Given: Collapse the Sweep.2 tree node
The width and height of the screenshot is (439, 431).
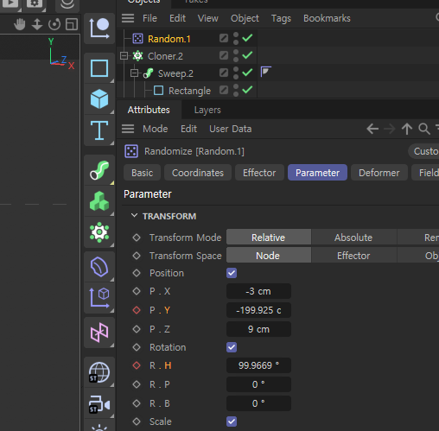Looking at the screenshot, I should pos(134,73).
